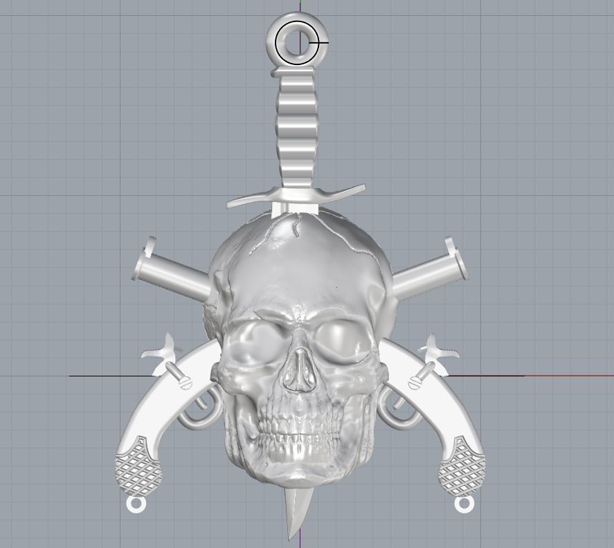Image resolution: width=614 pixels, height=548 pixels.
Task: Select the black circle curve on bail
Action: [x=297, y=42]
